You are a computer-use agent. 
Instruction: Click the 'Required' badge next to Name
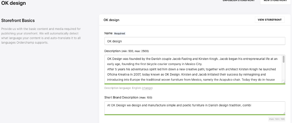(x=119, y=34)
